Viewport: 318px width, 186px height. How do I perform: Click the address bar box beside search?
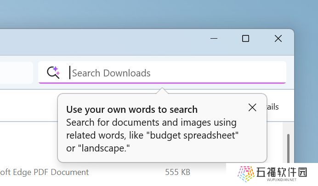click(x=16, y=73)
